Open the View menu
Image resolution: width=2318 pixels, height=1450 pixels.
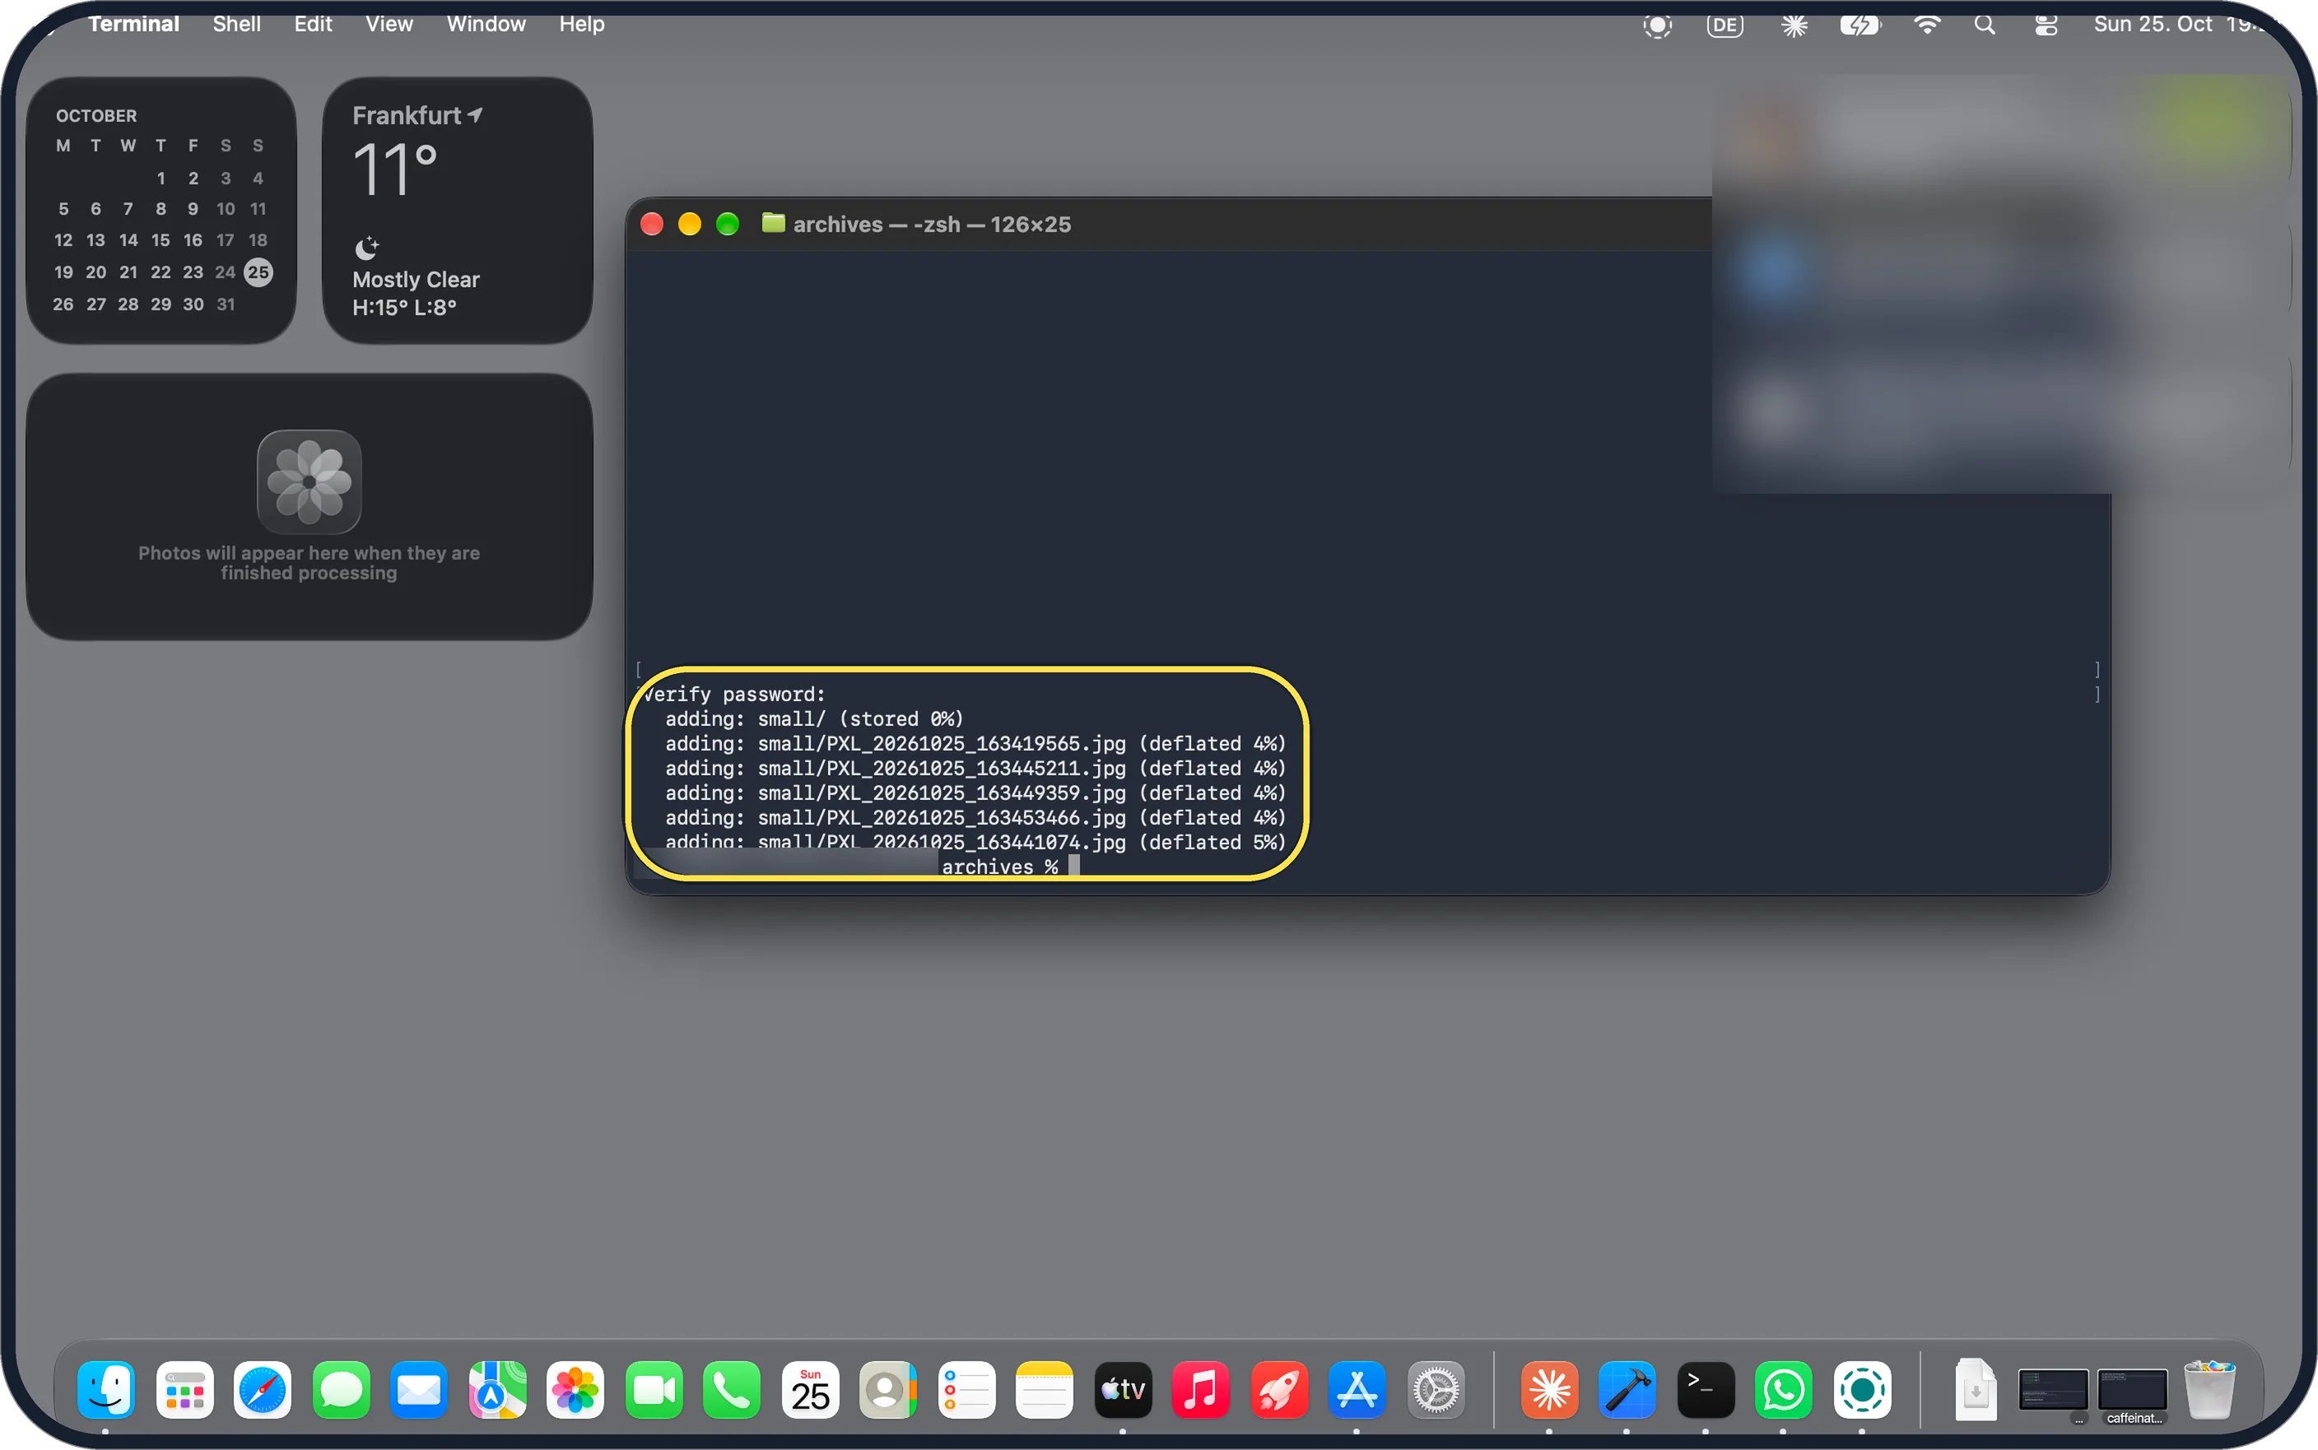[x=389, y=24]
